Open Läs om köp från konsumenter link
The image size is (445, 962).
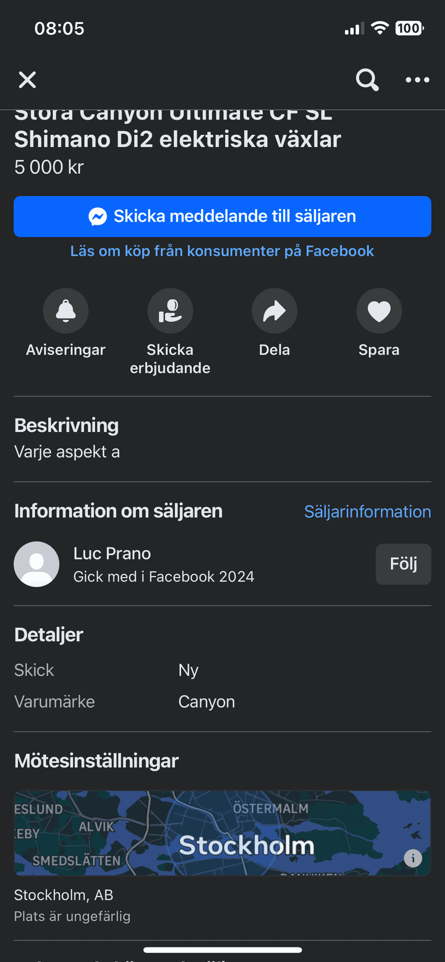pos(222,251)
